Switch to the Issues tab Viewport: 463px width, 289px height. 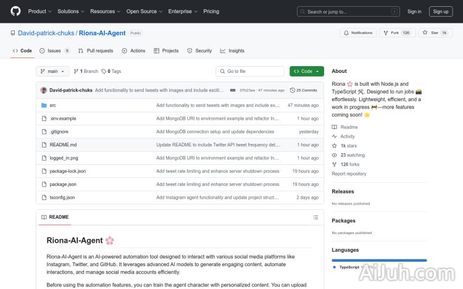tap(54, 51)
